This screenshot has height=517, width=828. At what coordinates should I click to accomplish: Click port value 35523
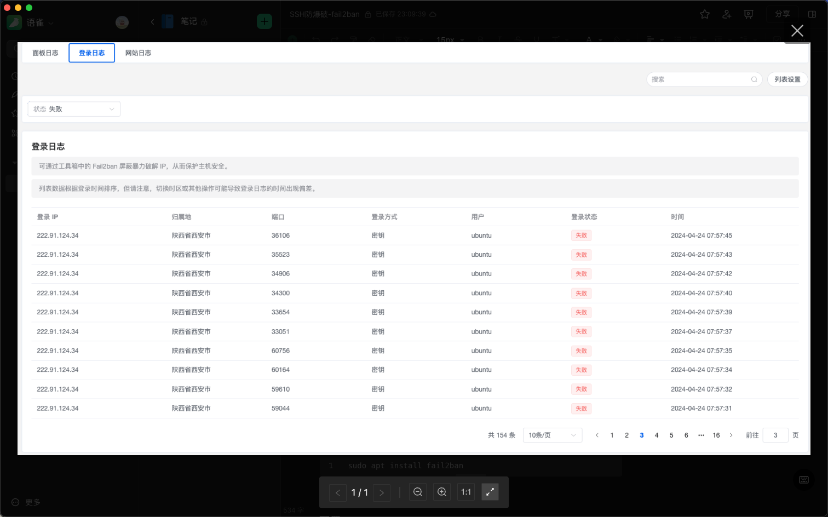280,255
